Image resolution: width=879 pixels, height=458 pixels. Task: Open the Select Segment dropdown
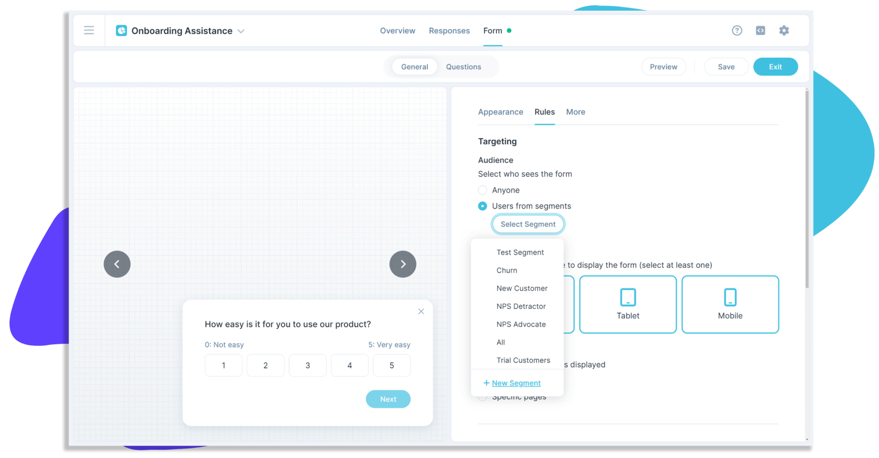(x=527, y=224)
